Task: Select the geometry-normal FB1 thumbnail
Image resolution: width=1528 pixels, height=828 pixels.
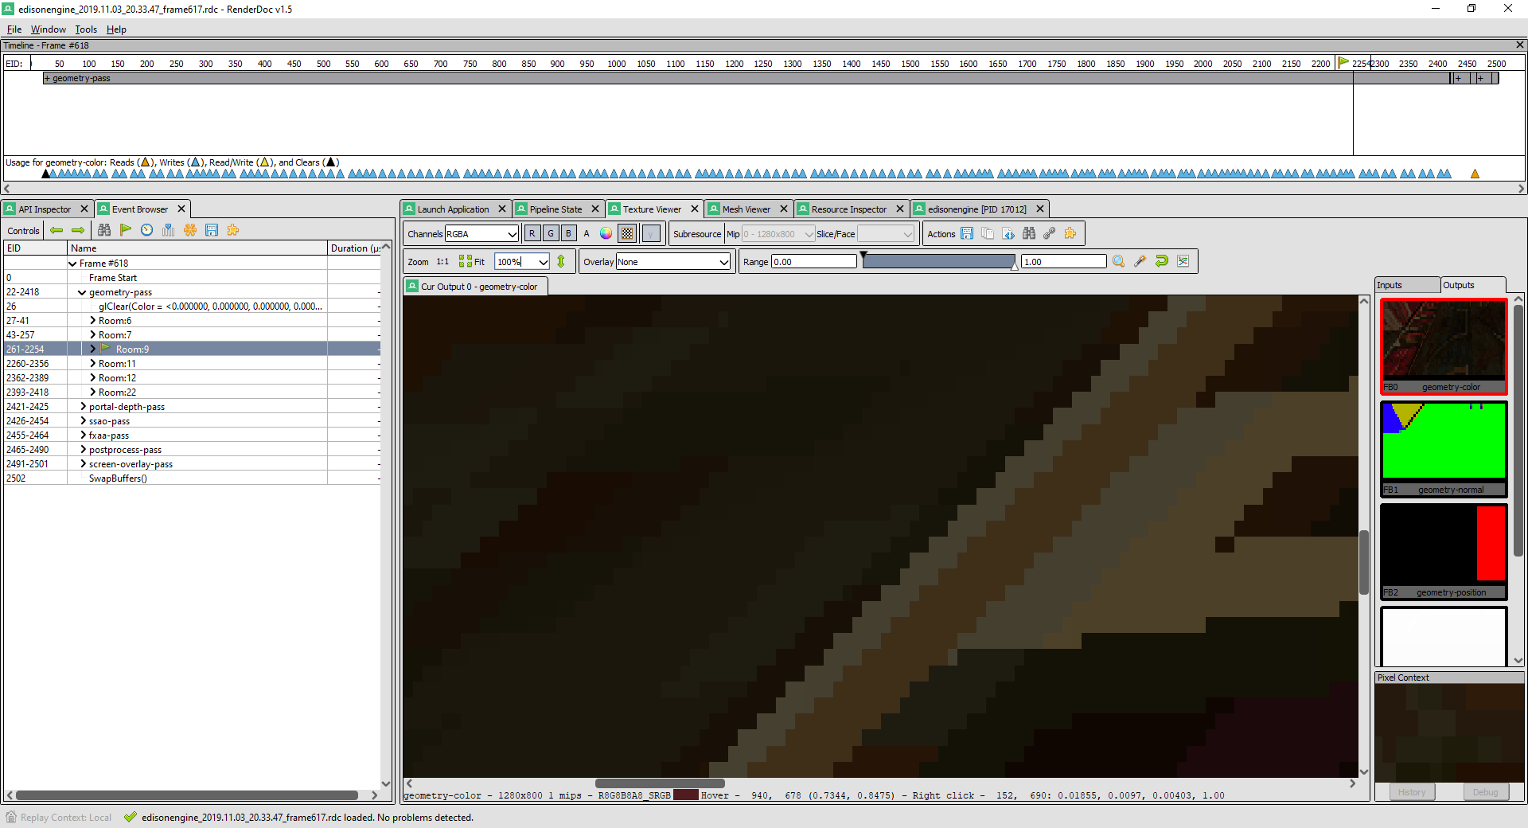Action: [1444, 449]
